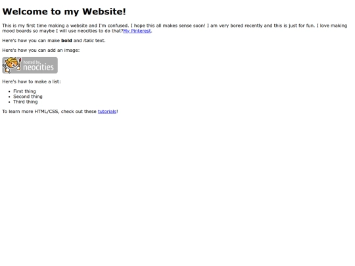The image size is (355, 266).
Task: Click the italic word "italic"
Action: (x=89, y=41)
